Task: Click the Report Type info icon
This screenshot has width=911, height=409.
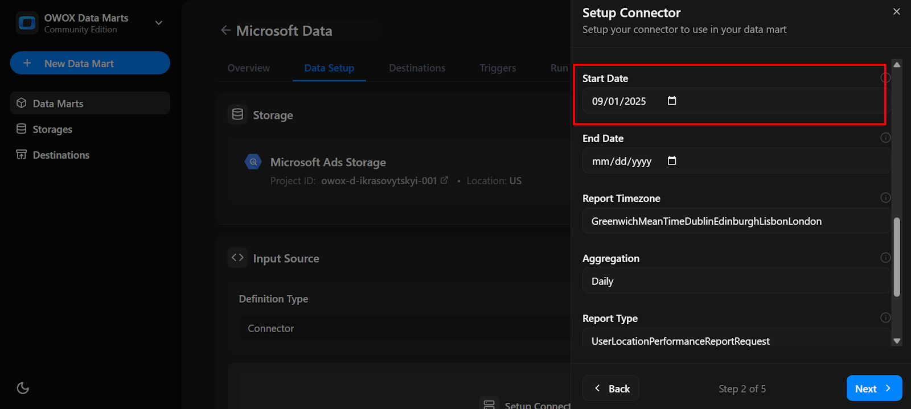Action: 885,318
